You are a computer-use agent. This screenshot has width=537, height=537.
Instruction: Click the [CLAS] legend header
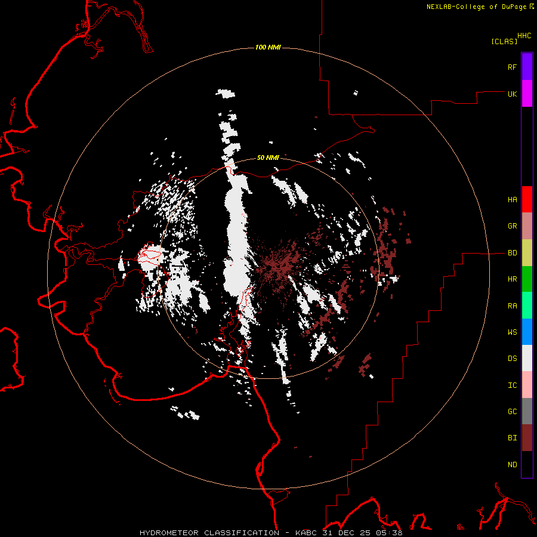click(504, 41)
